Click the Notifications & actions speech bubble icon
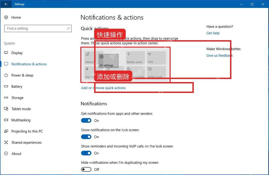 (6, 64)
